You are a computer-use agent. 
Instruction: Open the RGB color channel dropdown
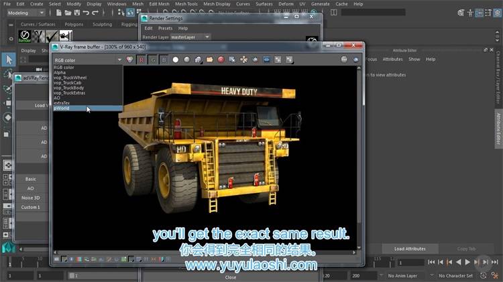coord(88,60)
